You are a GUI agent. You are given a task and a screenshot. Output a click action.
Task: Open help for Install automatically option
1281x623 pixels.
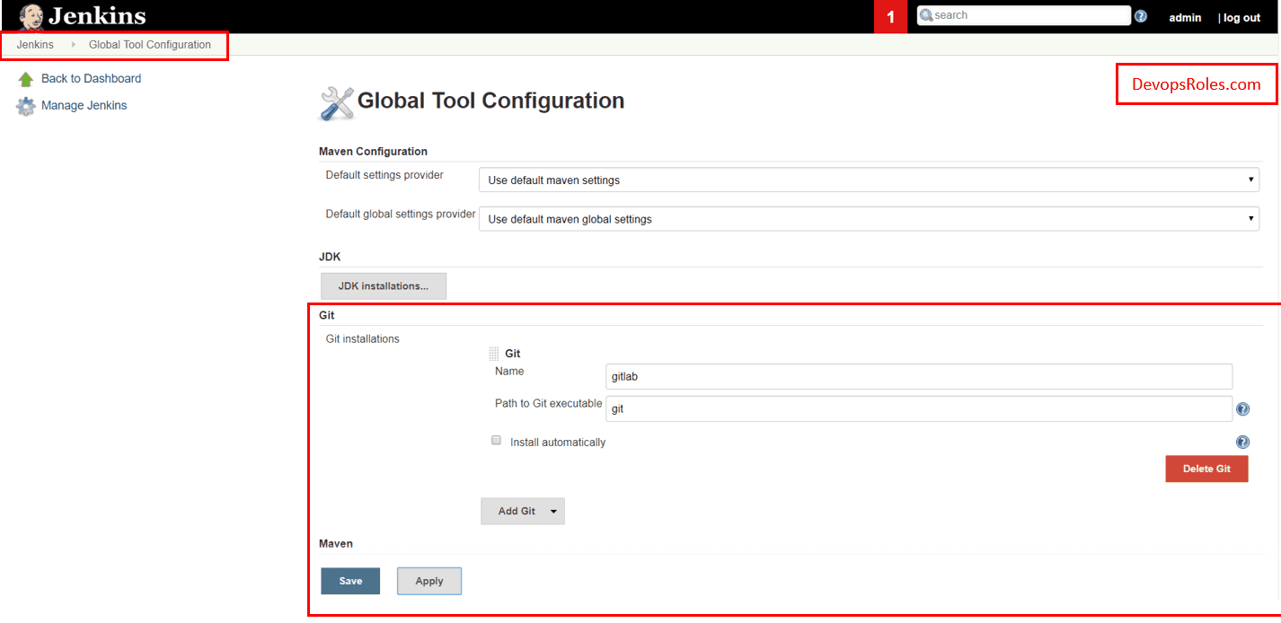coord(1242,442)
